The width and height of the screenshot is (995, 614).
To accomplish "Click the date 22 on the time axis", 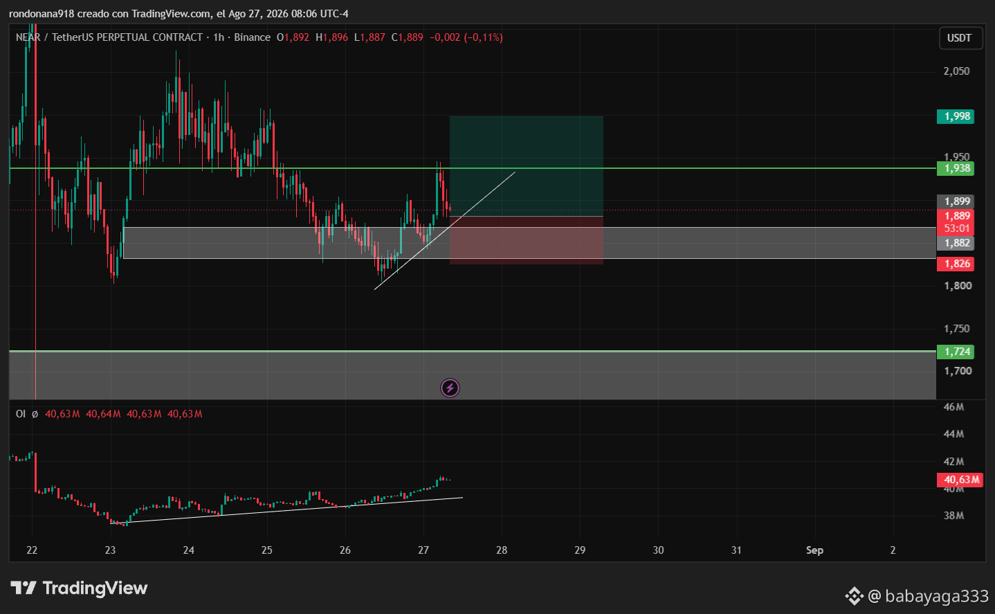I will pyautogui.click(x=32, y=550).
